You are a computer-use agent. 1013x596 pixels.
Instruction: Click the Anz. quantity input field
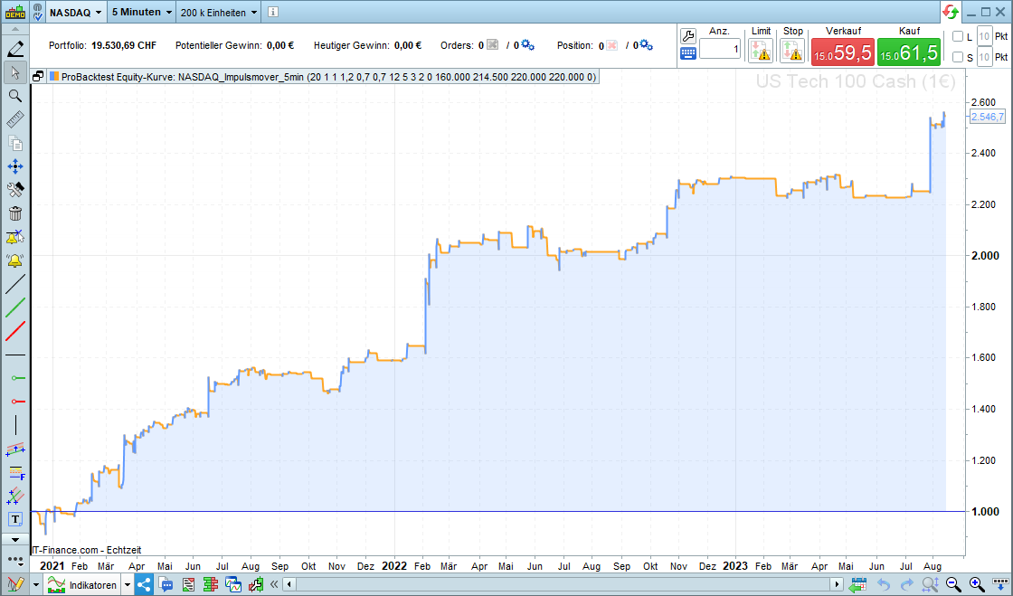click(x=720, y=49)
